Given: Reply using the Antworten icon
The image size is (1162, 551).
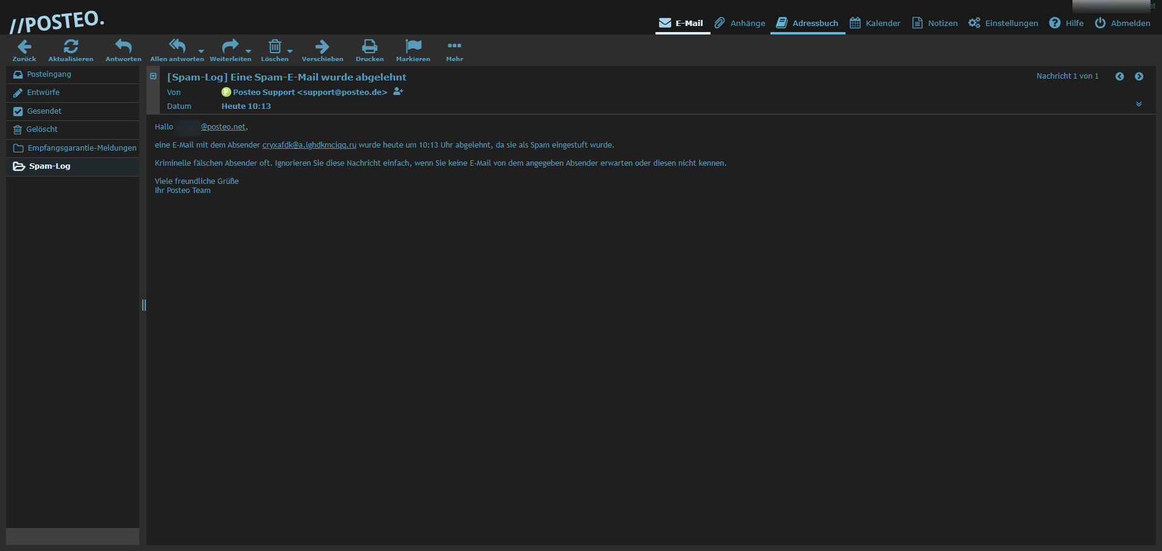Looking at the screenshot, I should tap(123, 47).
